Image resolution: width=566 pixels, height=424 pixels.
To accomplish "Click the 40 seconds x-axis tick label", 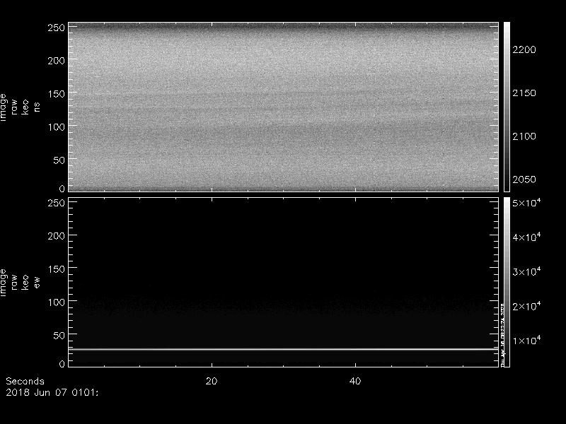I will pyautogui.click(x=356, y=381).
